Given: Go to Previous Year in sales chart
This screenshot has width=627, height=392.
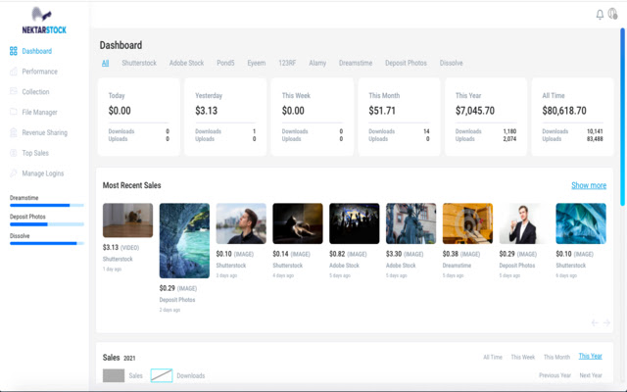Looking at the screenshot, I should click(555, 375).
